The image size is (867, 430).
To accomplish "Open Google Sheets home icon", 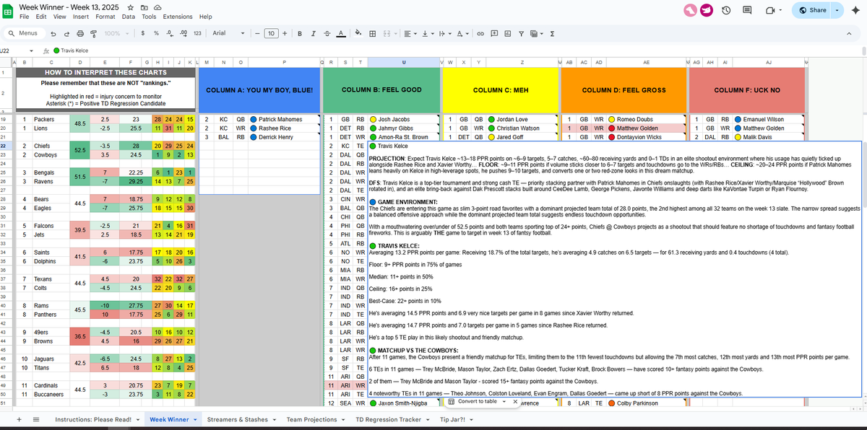I will pos(9,10).
